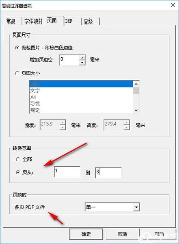The height and width of the screenshot is (244, 179).
Task: Select the 页面大小 radio option
Action: click(17, 73)
